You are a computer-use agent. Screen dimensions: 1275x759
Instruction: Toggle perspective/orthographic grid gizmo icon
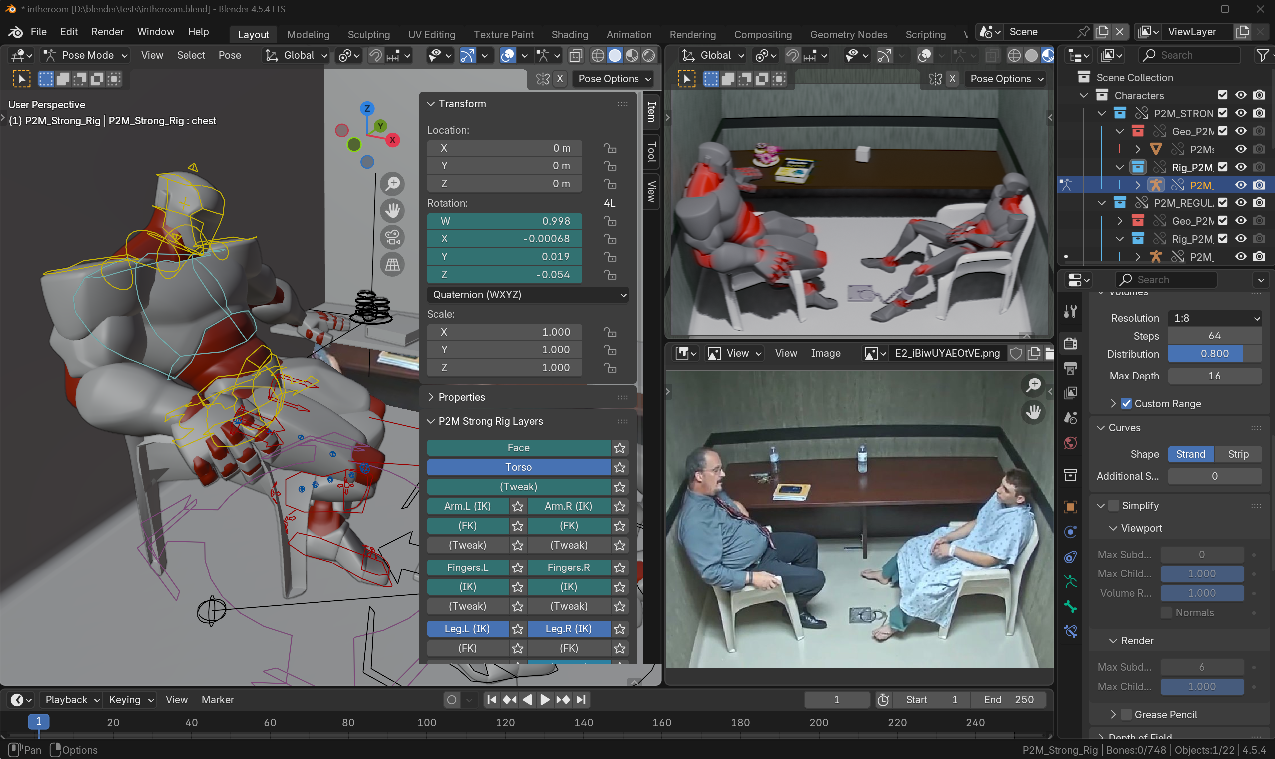(392, 265)
